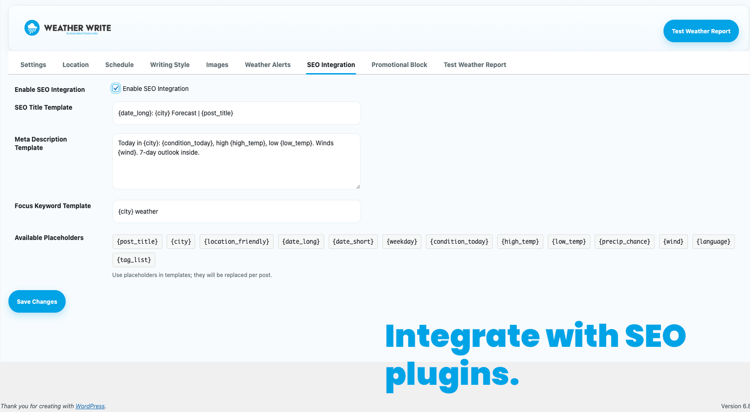Click the {condition_today} placeholder chip
The width and height of the screenshot is (750, 412).
[459, 241]
